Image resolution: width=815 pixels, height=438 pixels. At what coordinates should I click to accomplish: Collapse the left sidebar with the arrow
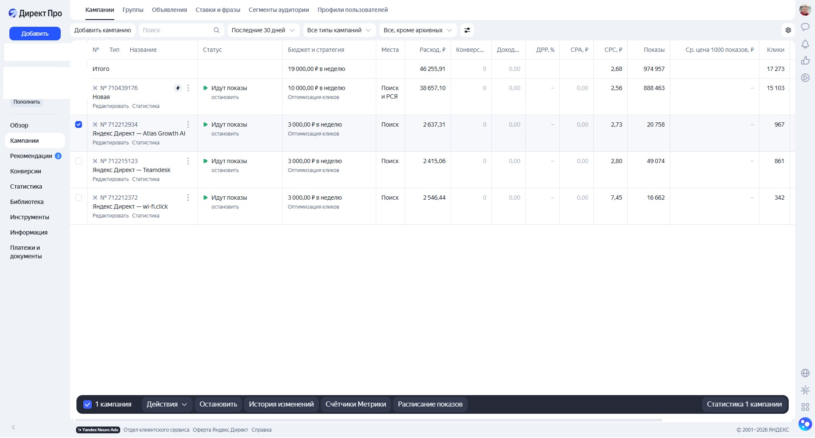coord(13,427)
